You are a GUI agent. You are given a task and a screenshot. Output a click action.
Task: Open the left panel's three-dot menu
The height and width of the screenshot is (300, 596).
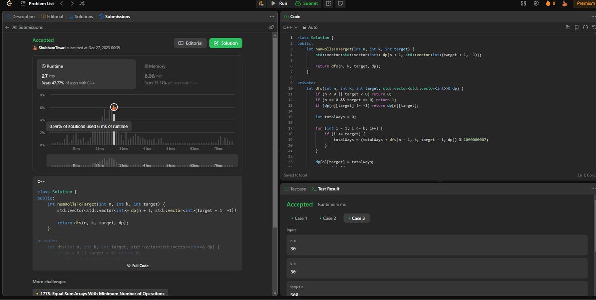point(271,16)
